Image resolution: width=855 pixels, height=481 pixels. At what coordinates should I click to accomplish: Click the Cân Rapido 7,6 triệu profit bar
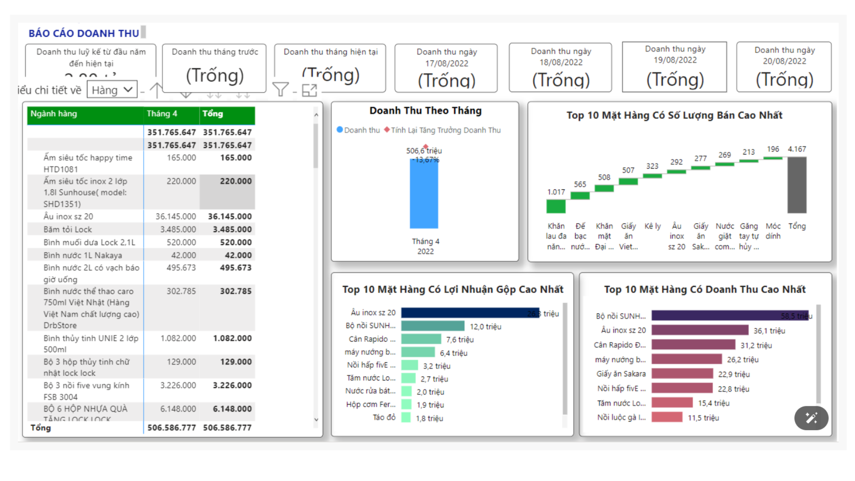[x=421, y=339]
